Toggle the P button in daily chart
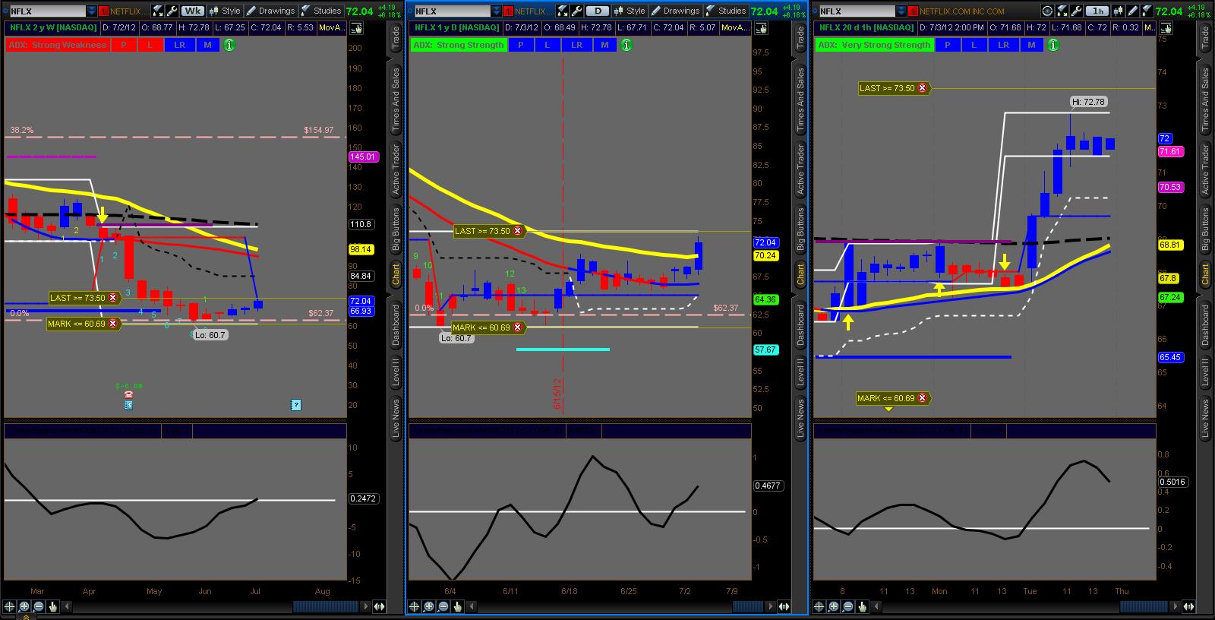 (x=520, y=45)
